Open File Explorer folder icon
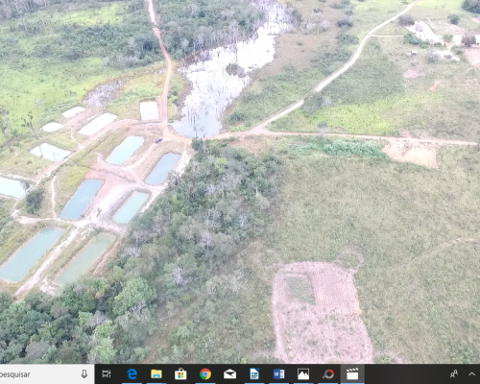This screenshot has width=480, height=384. coord(156,373)
